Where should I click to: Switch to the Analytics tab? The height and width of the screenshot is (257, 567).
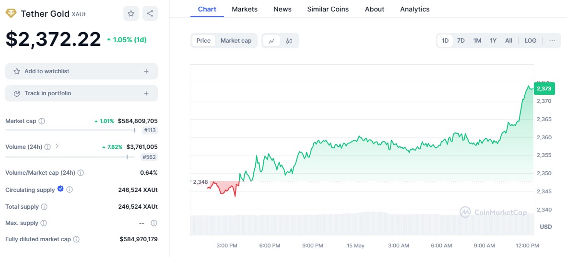pyautogui.click(x=414, y=9)
